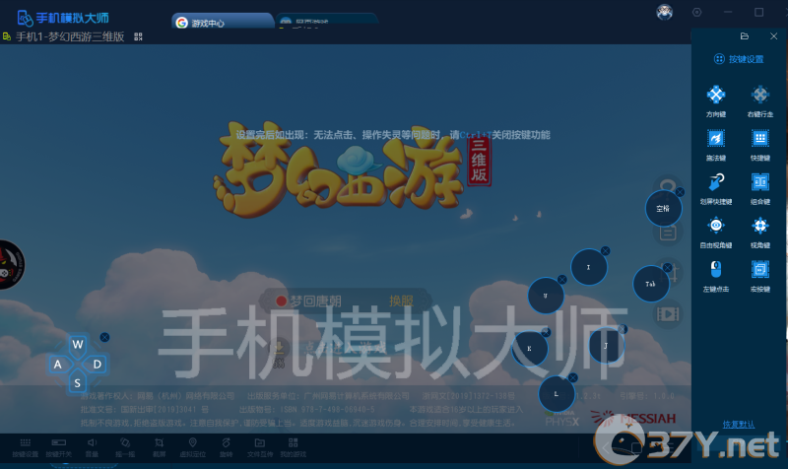Select the 右键行走 right-click walk tool

(x=759, y=101)
